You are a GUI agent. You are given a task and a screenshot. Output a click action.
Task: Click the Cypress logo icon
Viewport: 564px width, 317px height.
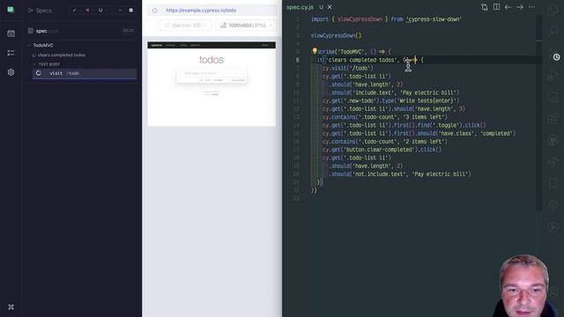(x=11, y=10)
